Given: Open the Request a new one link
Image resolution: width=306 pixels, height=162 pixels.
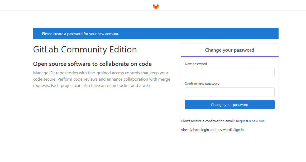Looking at the screenshot, I should (x=250, y=121).
